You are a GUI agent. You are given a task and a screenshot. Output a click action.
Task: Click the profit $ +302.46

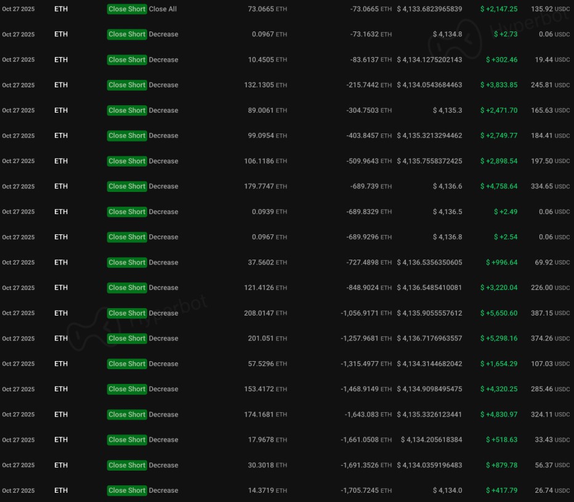pos(501,60)
